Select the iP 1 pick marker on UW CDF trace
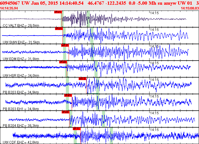 coord(77,129)
